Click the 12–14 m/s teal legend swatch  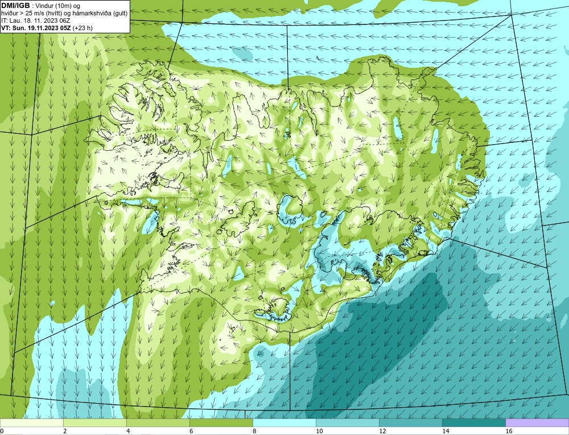pyautogui.click(x=410, y=423)
